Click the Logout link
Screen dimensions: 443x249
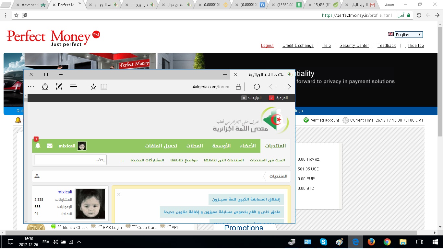click(x=267, y=46)
